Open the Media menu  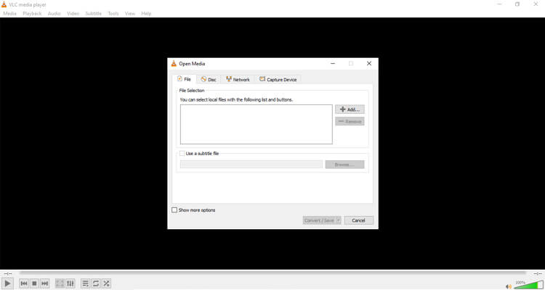click(x=9, y=14)
